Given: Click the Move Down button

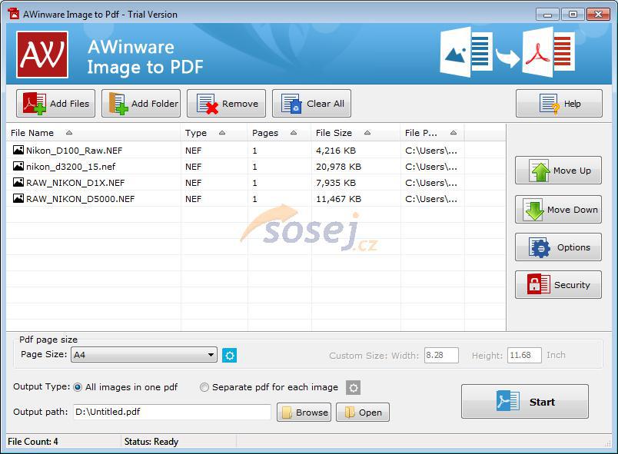Looking at the screenshot, I should (x=558, y=210).
